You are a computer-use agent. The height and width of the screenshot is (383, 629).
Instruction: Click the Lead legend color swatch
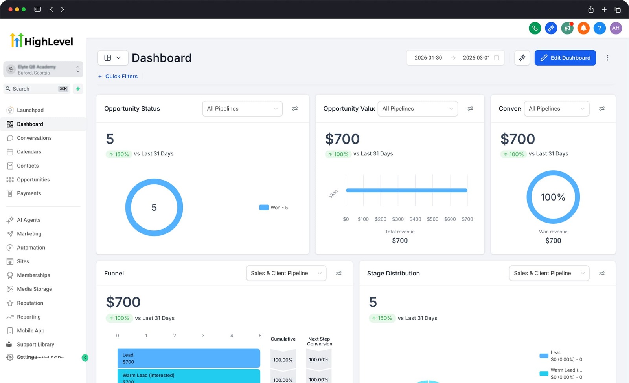click(544, 356)
